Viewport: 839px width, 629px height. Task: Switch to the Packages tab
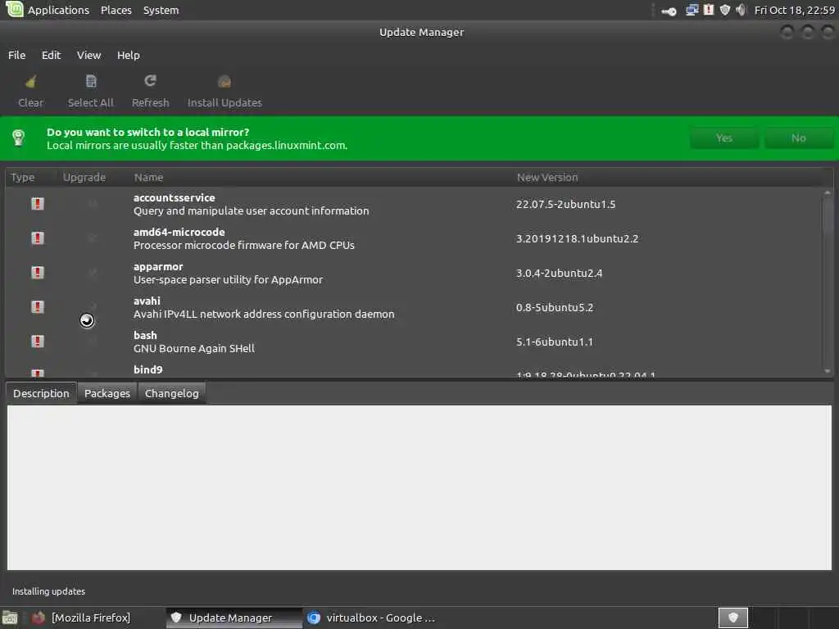[x=107, y=393]
